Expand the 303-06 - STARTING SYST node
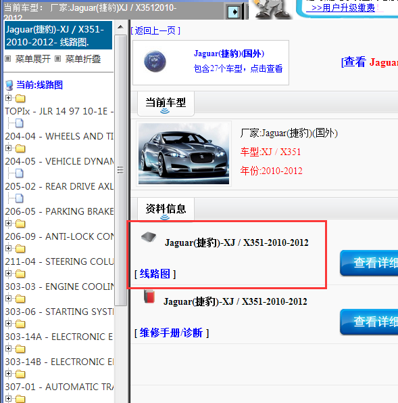The height and width of the screenshot is (403, 398). [x=8, y=299]
